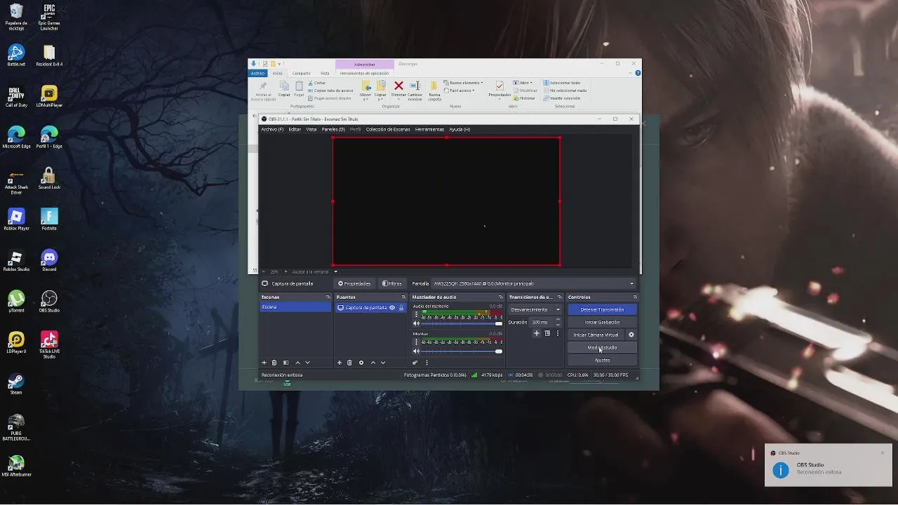This screenshot has width=898, height=505.
Task: Move source up arrow in Fuentes panel
Action: 373,363
